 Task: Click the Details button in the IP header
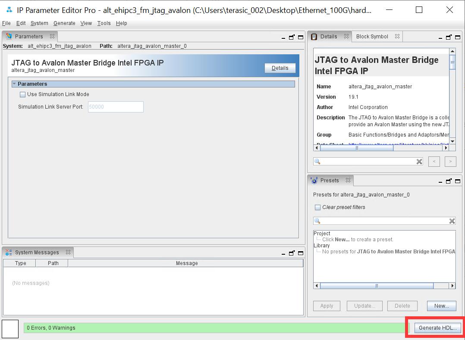click(x=280, y=68)
